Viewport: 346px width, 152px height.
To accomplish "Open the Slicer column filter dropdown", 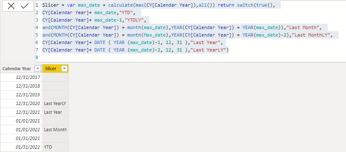I will (x=64, y=69).
